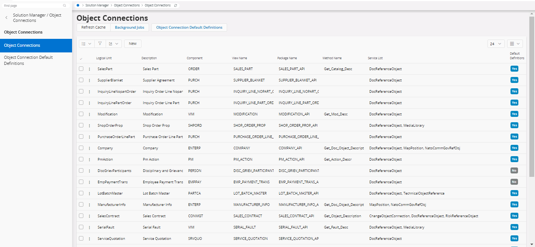Click the refresh icon in the breadcrumb bar
Screen dimensions: 535x247
click(175, 5)
